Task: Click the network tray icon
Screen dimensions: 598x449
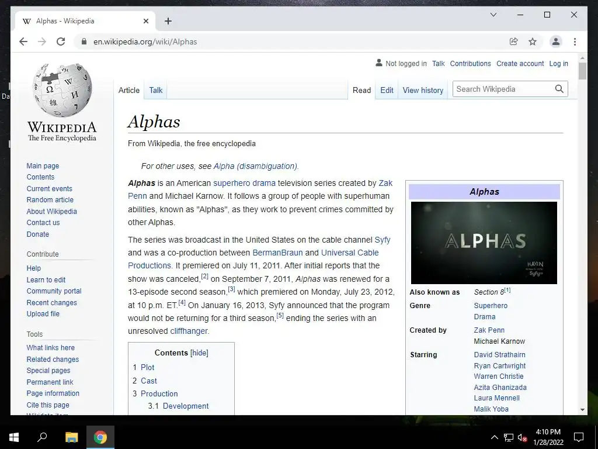Action: (x=509, y=437)
